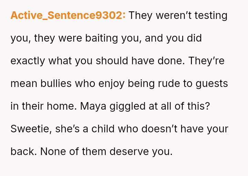
Task: Select the word "exactly" in the comment
Action: click(28, 61)
